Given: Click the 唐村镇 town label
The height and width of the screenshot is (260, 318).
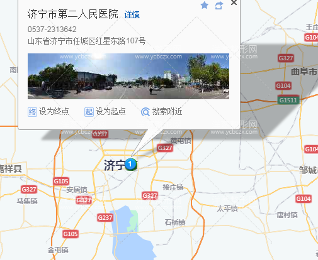Looking at the screenshot, I should 287,215.
